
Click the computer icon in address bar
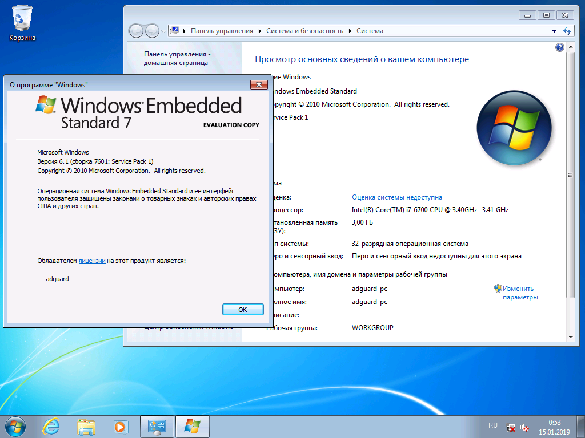tap(174, 31)
